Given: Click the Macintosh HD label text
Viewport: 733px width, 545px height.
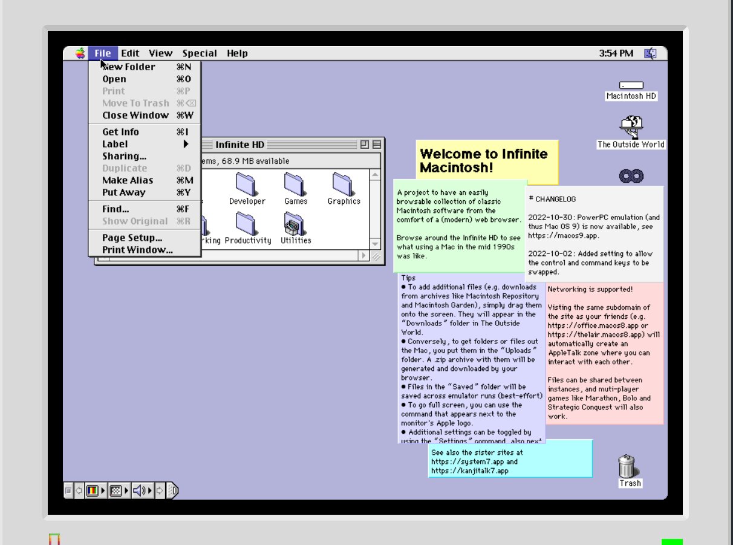Looking at the screenshot, I should point(631,96).
